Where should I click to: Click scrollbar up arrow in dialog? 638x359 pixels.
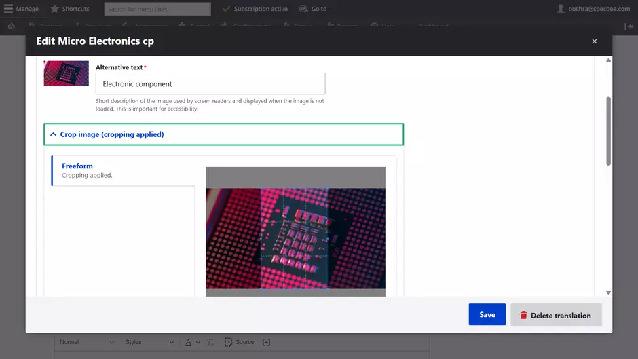608,60
